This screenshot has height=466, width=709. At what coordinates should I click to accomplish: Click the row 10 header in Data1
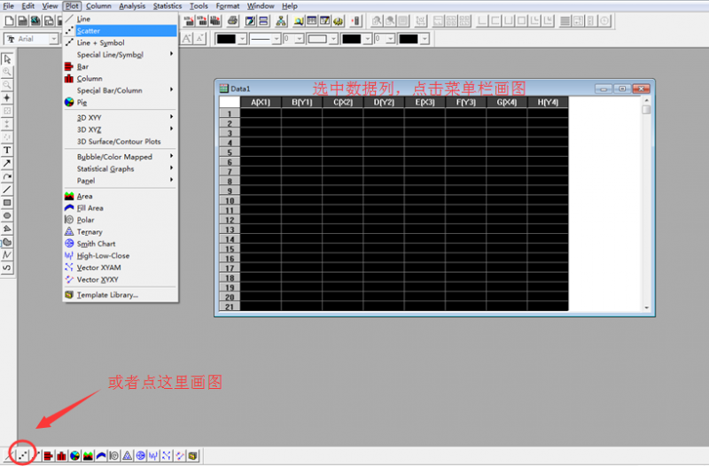pyautogui.click(x=230, y=201)
